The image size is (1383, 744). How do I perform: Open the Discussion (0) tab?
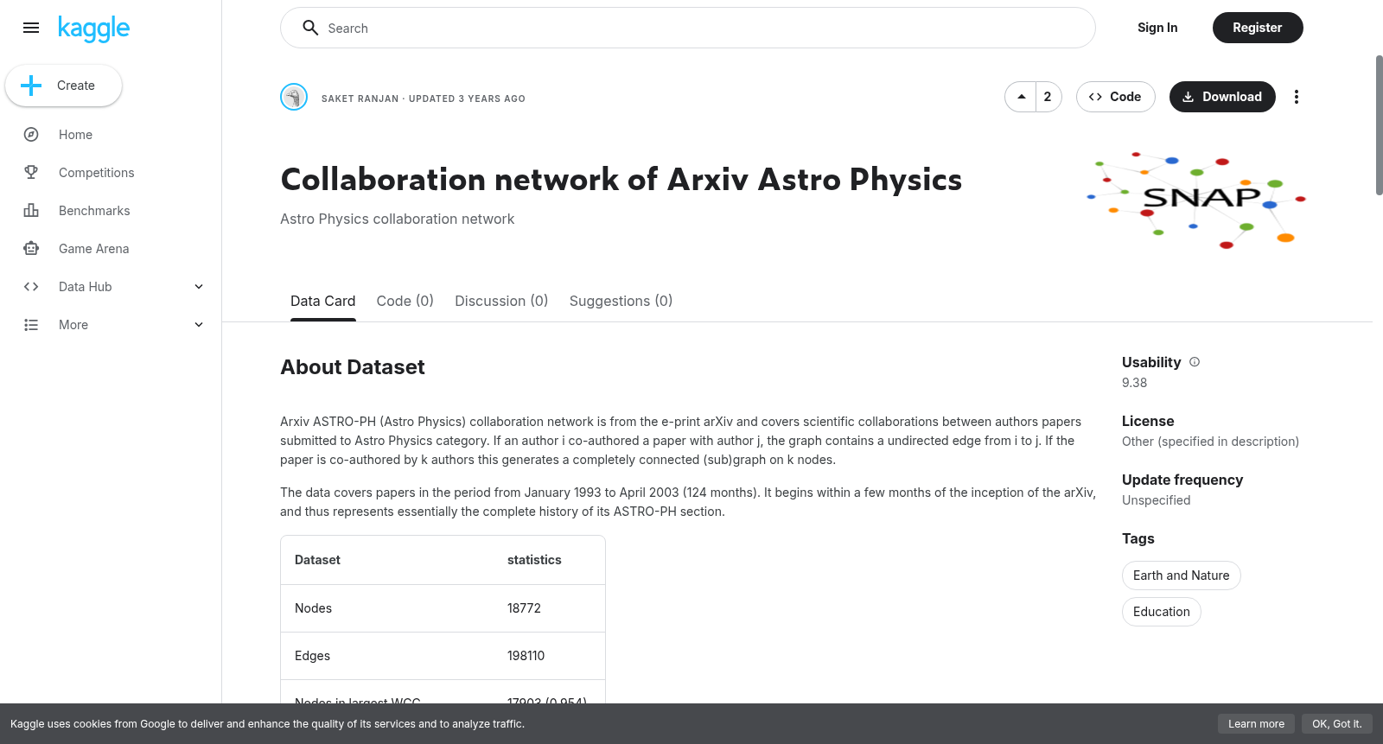(x=501, y=301)
